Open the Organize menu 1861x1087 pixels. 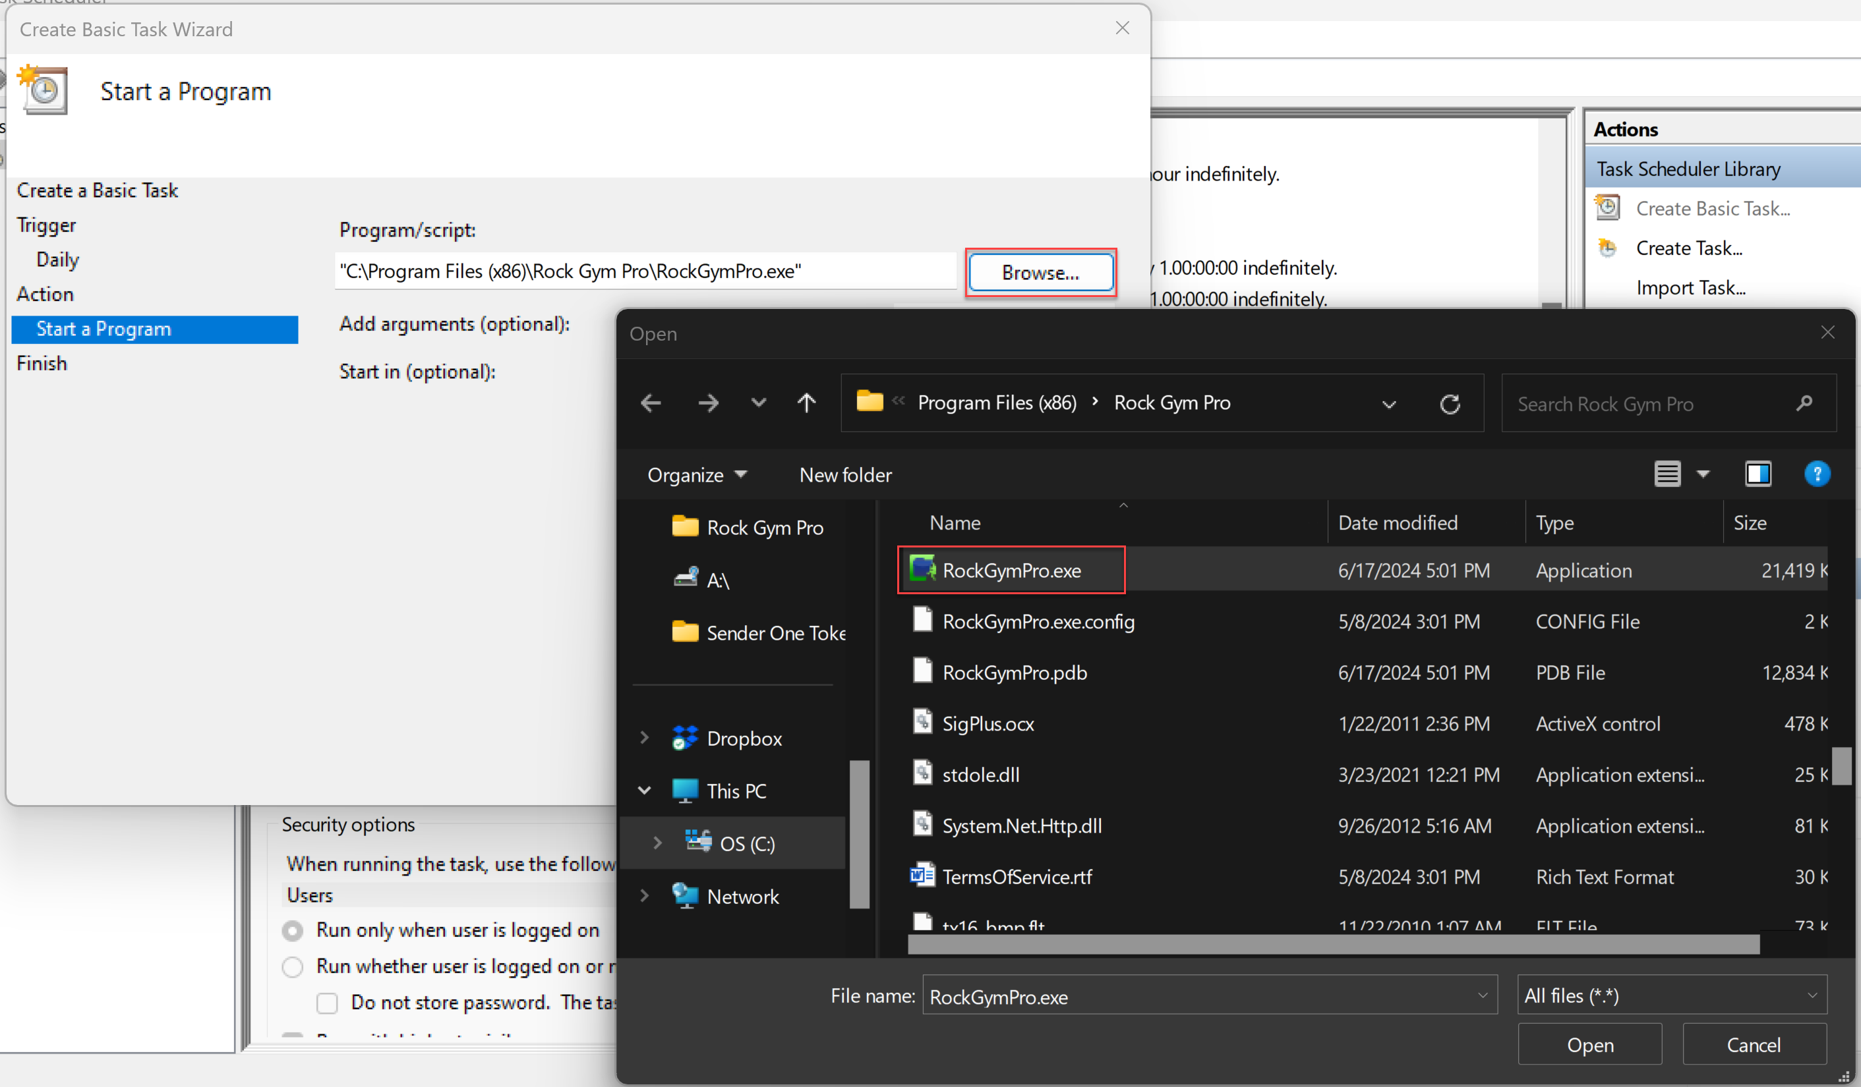697,475
